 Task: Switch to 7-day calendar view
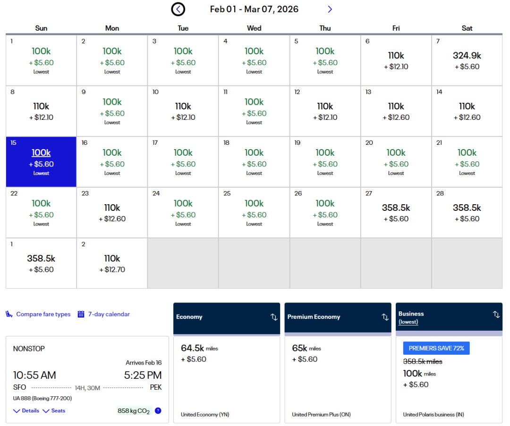coord(109,314)
